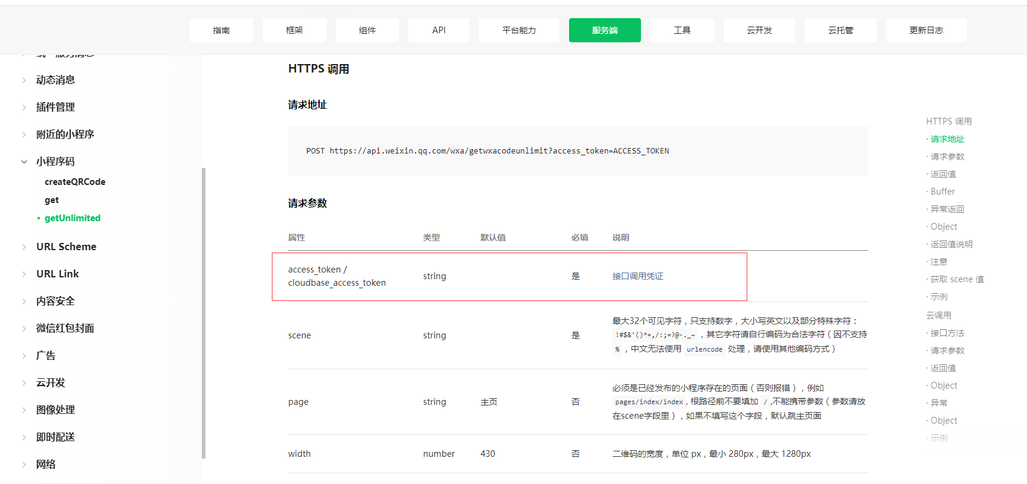Expand the 广告 sidebar section
The image size is (1027, 484).
click(46, 355)
